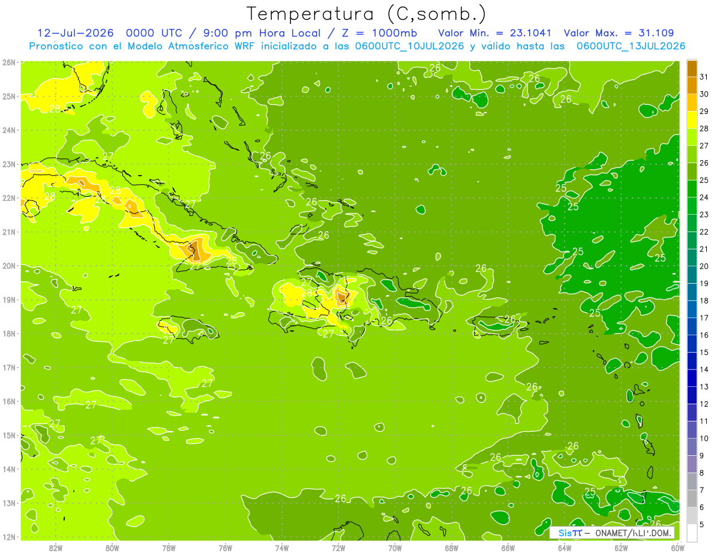The width and height of the screenshot is (720, 556).
Task: Click the "78W" longitude axis label
Action: tap(169, 548)
